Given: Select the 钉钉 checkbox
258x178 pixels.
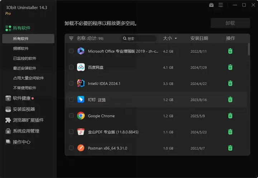Looking at the screenshot, I should (x=71, y=99).
